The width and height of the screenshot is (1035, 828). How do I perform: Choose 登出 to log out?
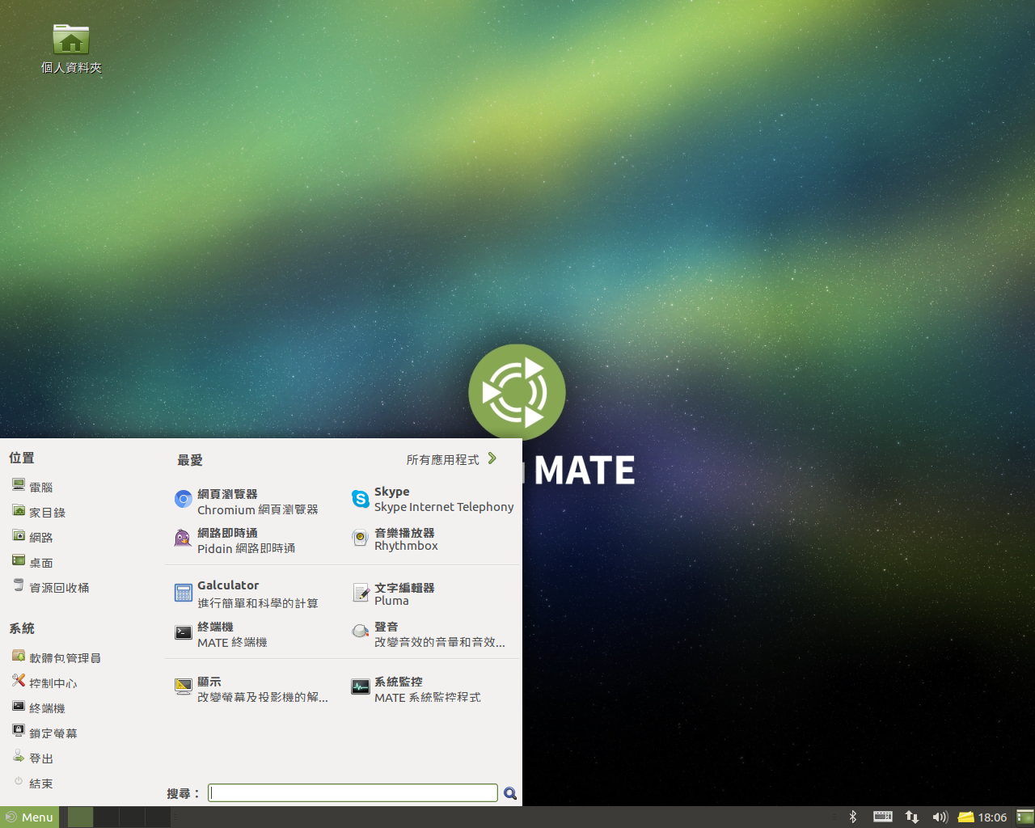[32, 758]
